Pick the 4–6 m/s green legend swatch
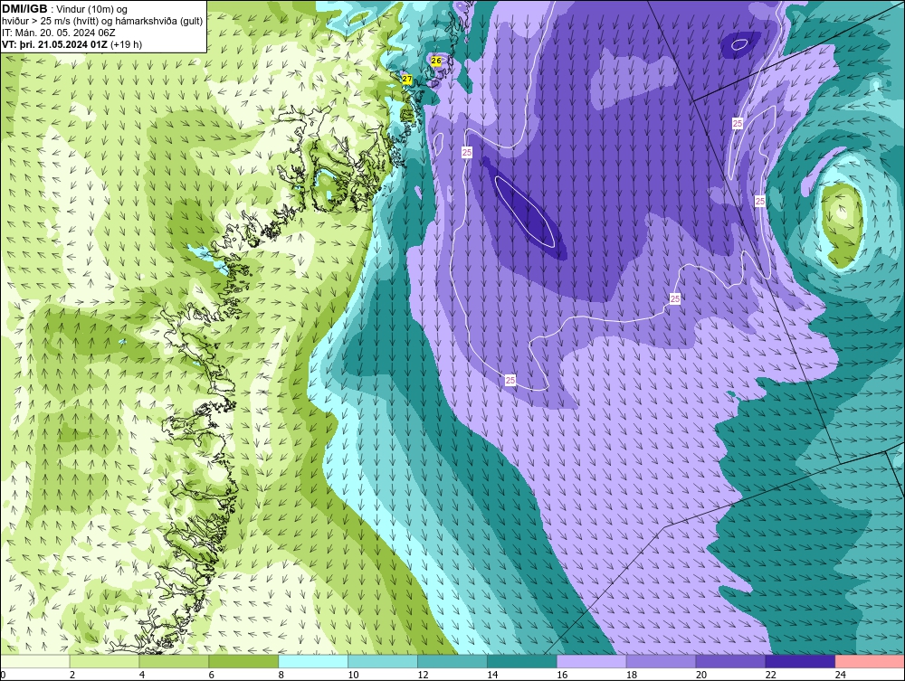The width and height of the screenshot is (905, 681). click(x=174, y=661)
